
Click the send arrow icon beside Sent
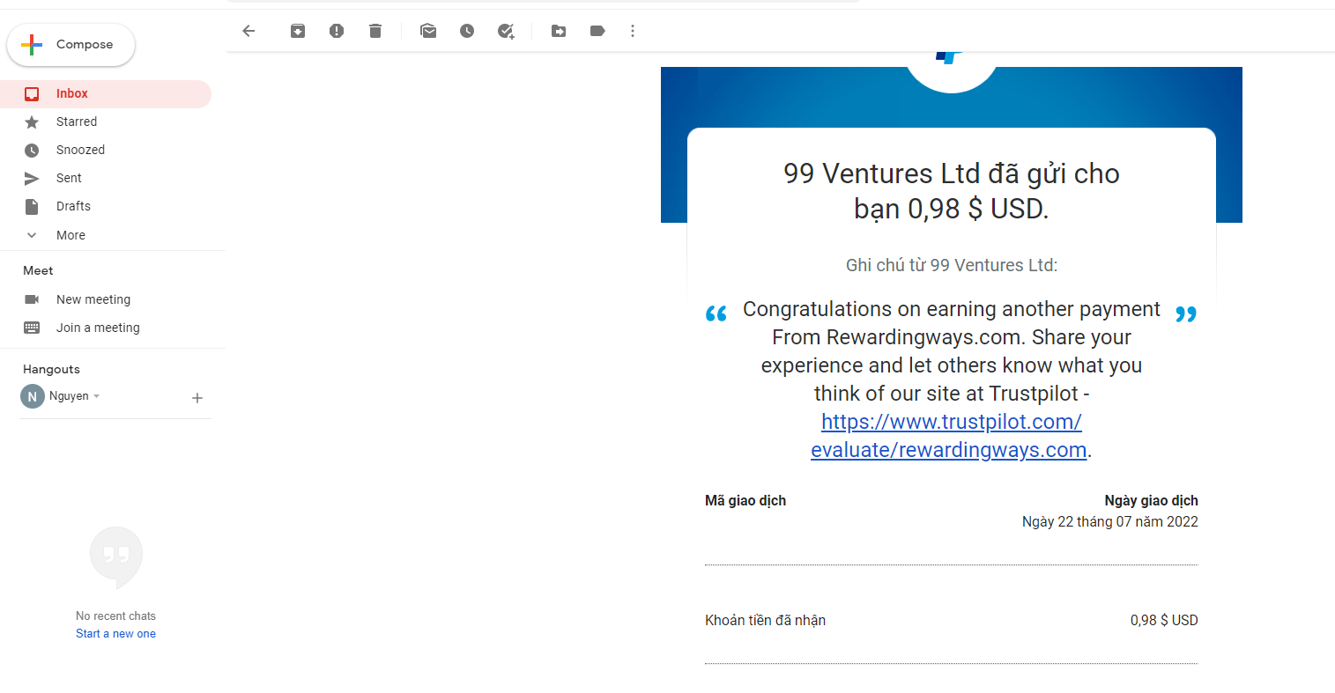click(32, 179)
